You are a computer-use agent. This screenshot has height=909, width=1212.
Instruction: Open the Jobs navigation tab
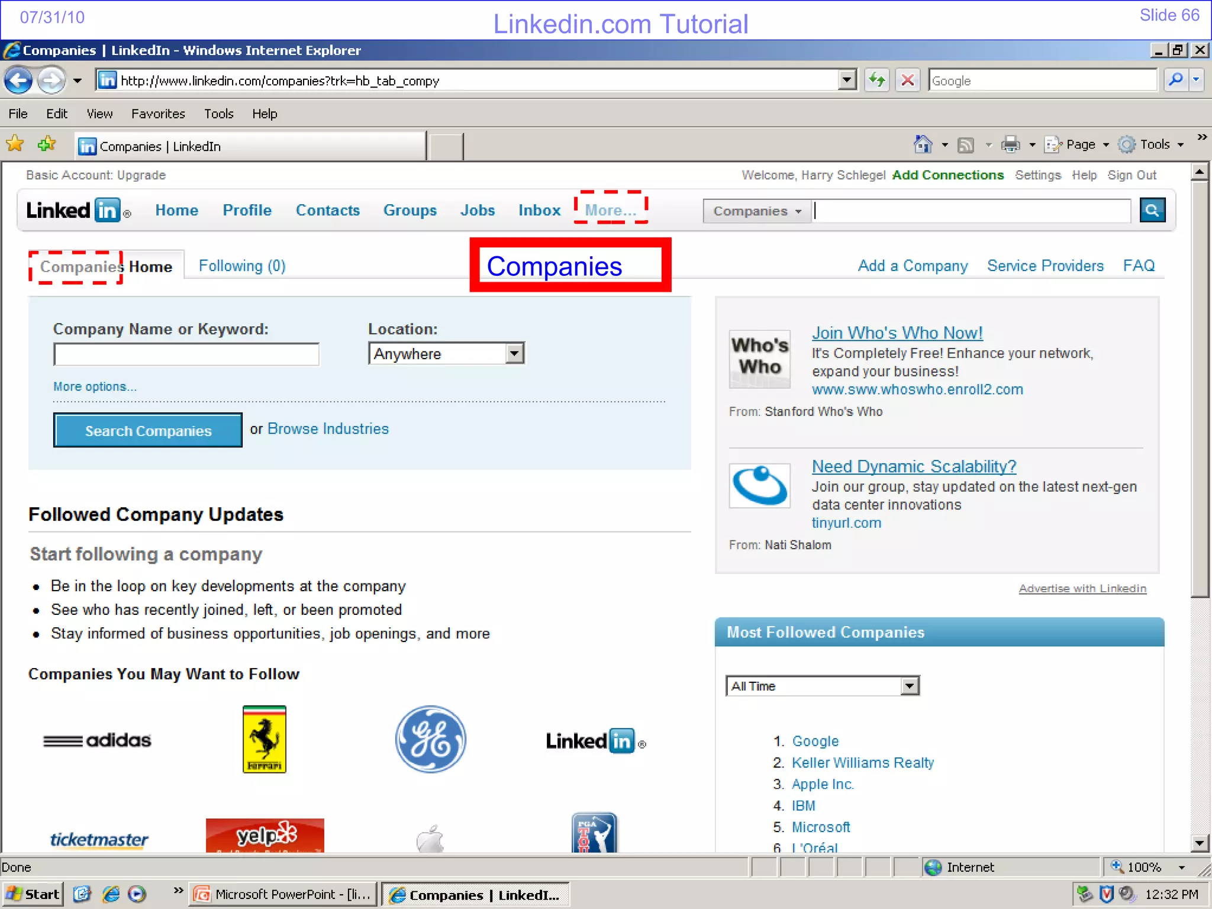click(477, 210)
